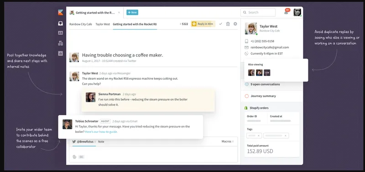The height and width of the screenshot is (172, 365).
Task: Click the 'Reply in 40m' SLA badge
Action: (x=203, y=24)
